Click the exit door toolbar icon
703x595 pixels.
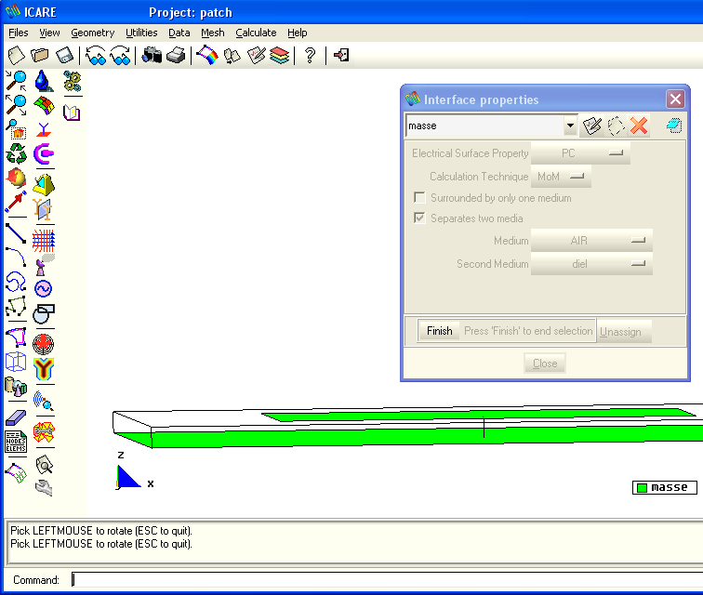tap(341, 56)
